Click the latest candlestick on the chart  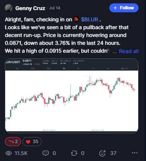(x=134, y=90)
